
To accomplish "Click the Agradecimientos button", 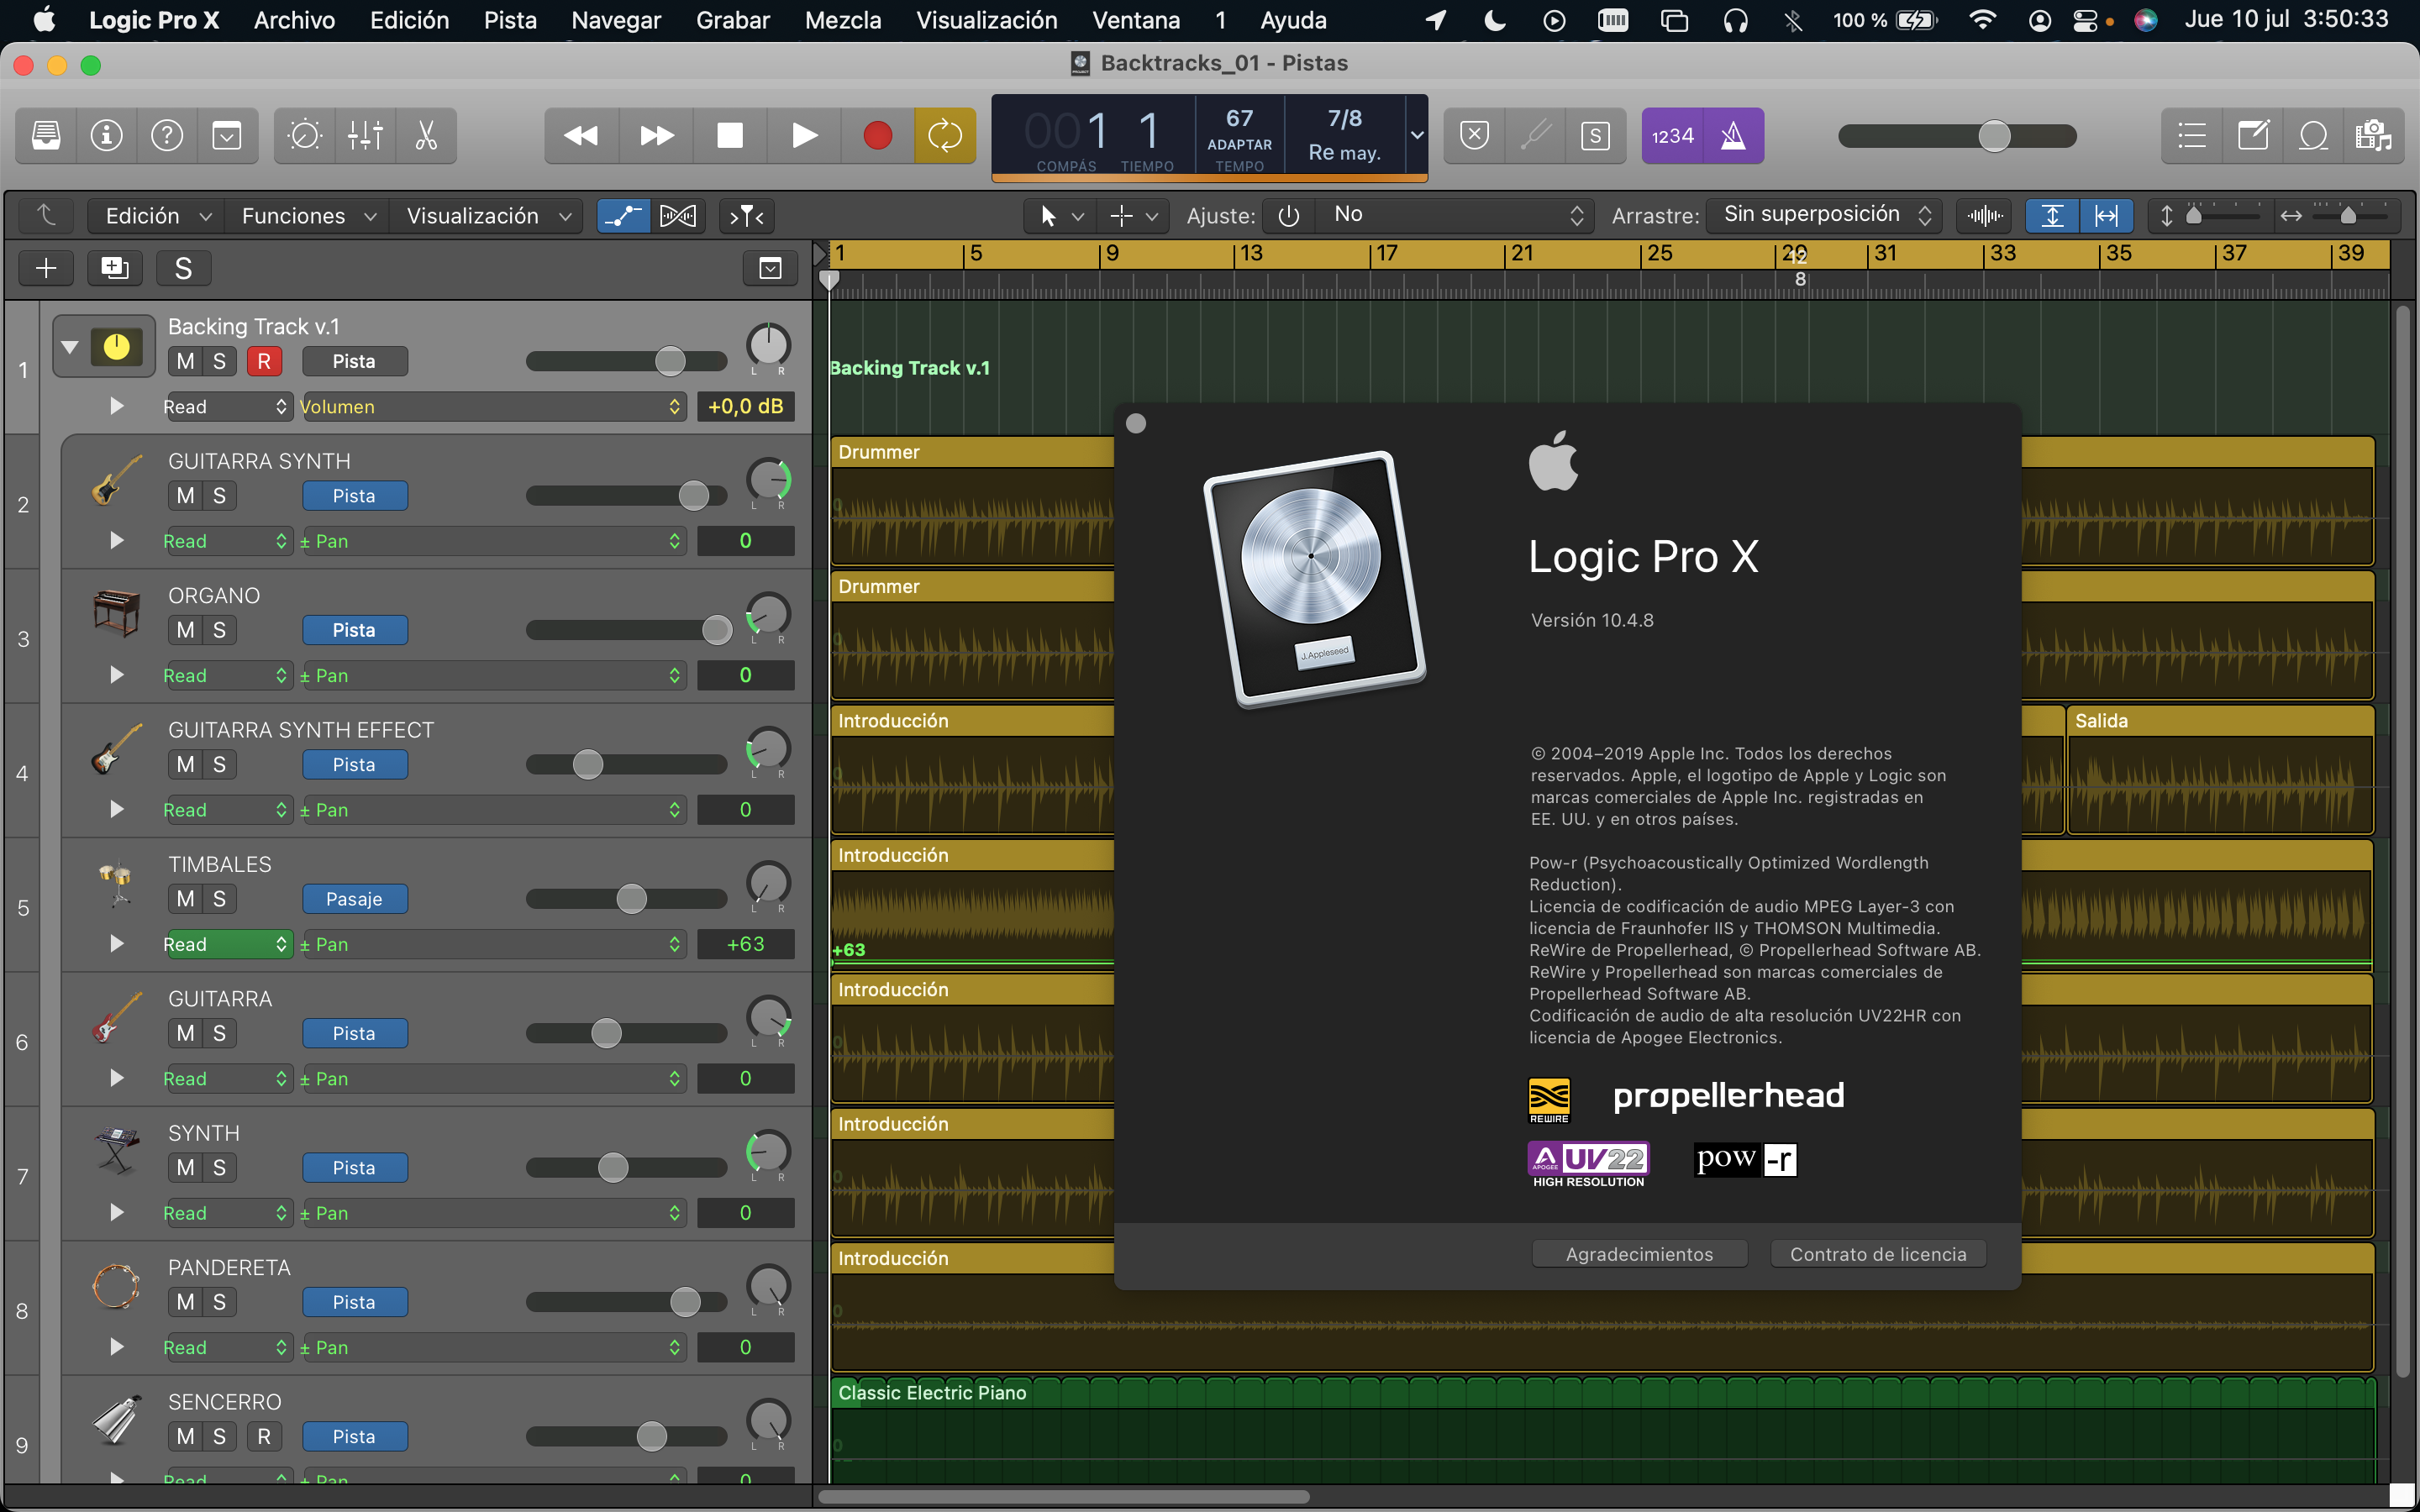I will click(1639, 1254).
